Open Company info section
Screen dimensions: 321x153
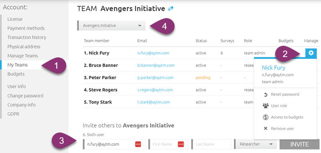click(22, 105)
